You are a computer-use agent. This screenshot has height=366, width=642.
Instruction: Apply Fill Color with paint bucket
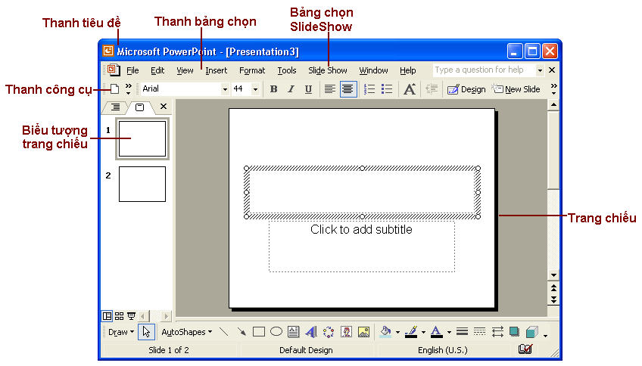coord(385,332)
